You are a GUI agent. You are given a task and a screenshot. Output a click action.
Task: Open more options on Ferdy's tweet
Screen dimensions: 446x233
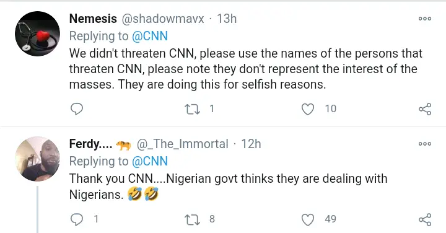(x=425, y=144)
